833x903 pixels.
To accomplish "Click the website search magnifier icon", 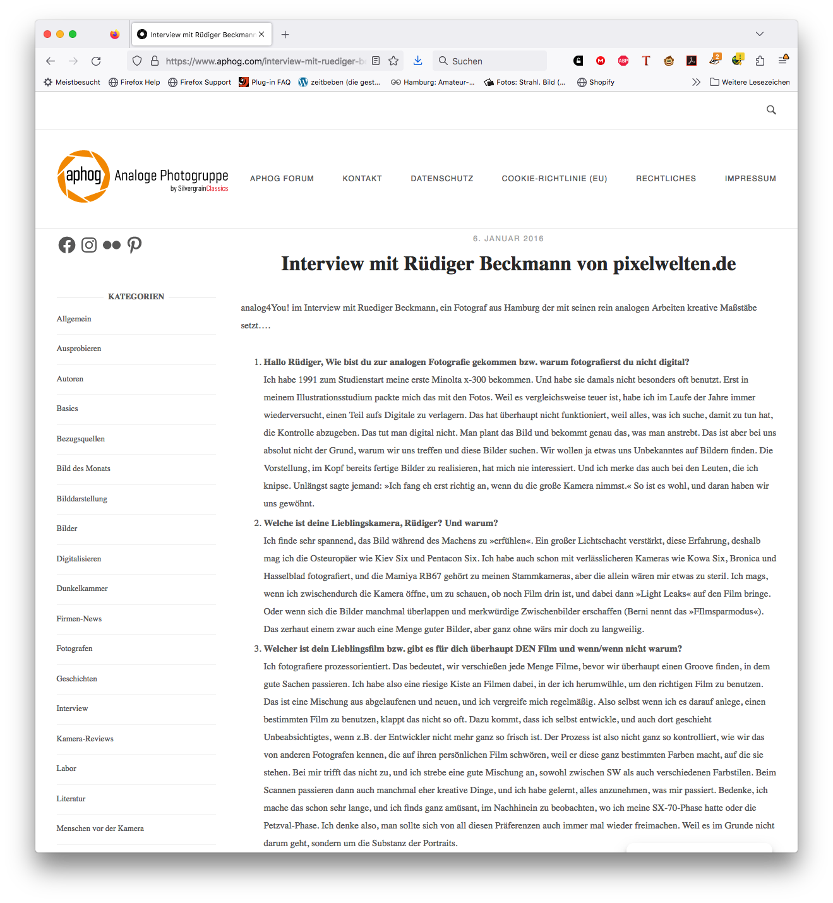I will click(x=771, y=110).
